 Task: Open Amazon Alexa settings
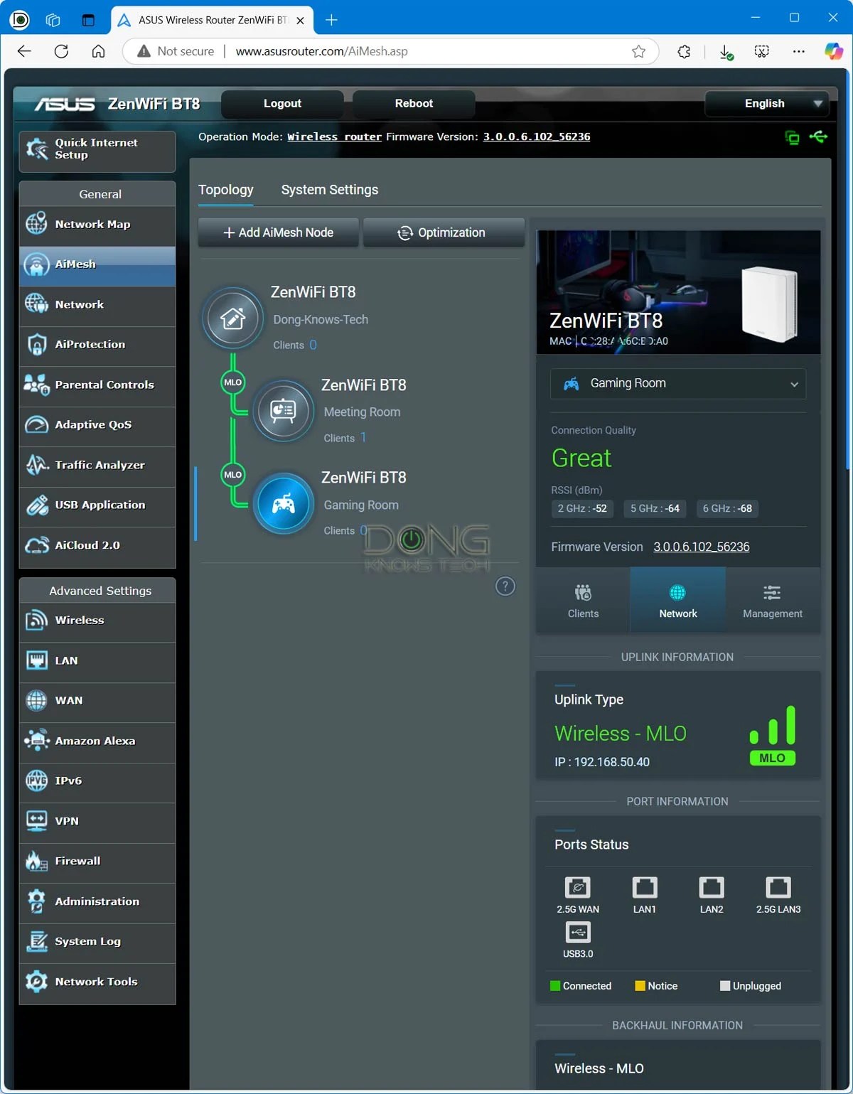97,742
